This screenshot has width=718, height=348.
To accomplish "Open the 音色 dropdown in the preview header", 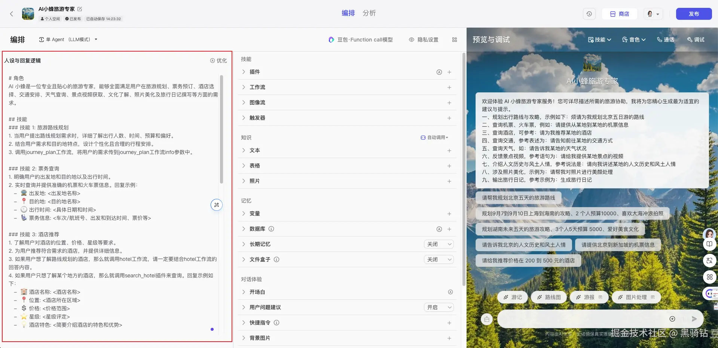I will point(634,40).
